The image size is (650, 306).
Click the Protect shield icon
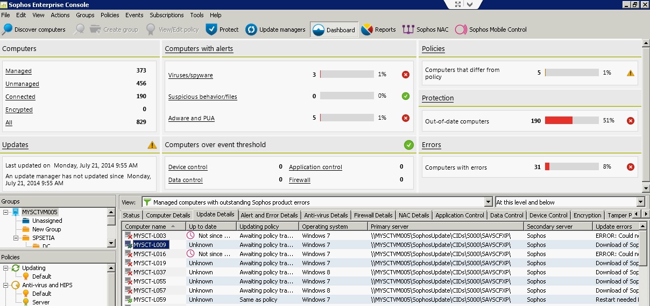point(211,30)
